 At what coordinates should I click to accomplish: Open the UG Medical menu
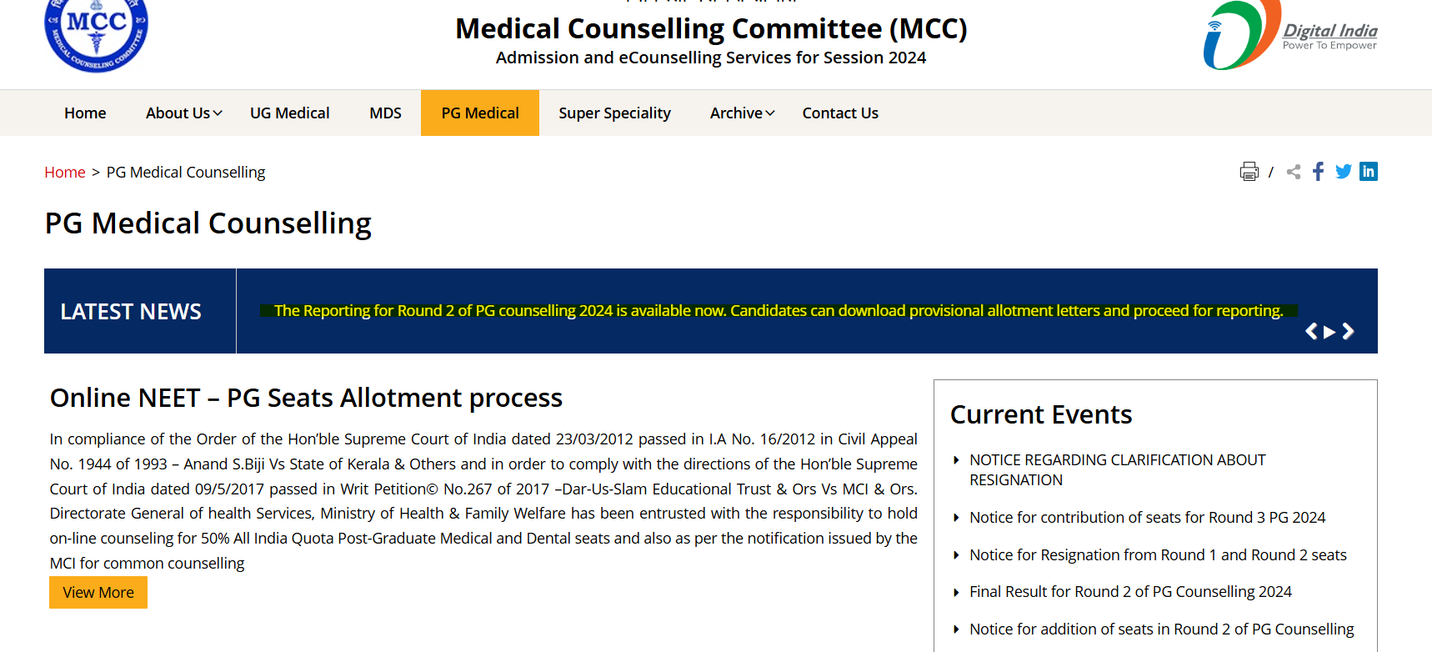[289, 113]
